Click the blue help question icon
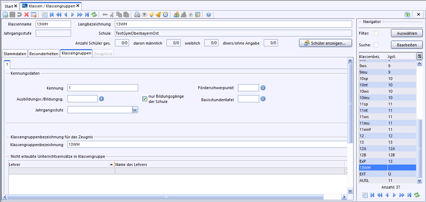 tap(209, 15)
